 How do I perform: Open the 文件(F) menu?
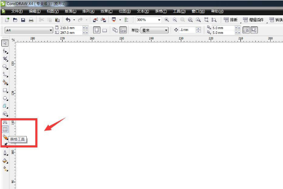(17, 11)
